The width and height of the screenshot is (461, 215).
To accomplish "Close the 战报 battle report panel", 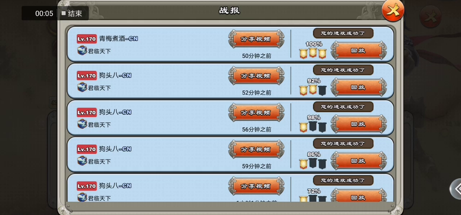I will (x=393, y=10).
